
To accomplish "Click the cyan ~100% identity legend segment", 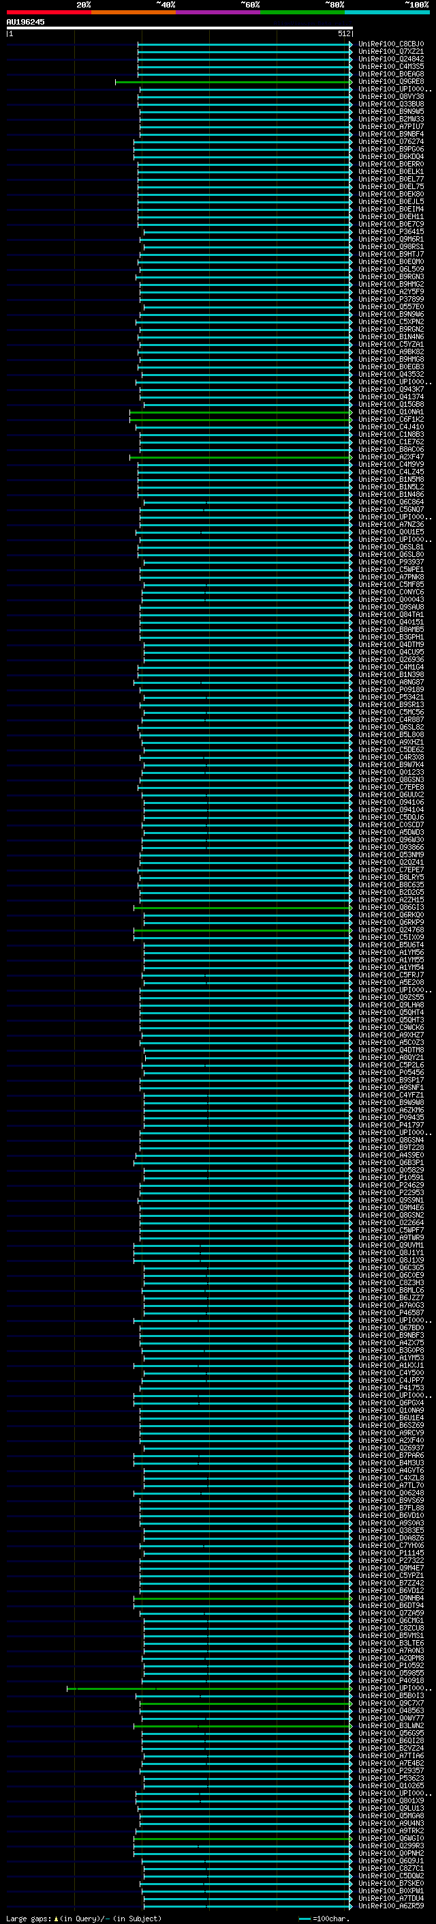I will click(387, 12).
